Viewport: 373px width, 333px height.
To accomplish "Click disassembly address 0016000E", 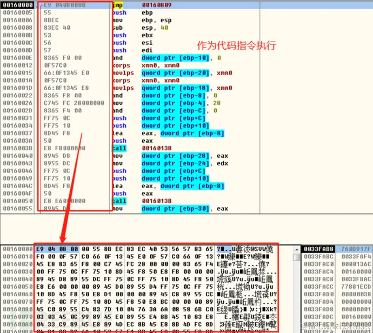I will pyautogui.click(x=18, y=58).
